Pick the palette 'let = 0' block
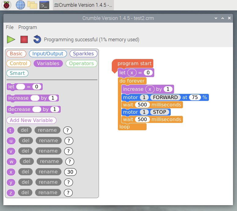 coord(25,87)
